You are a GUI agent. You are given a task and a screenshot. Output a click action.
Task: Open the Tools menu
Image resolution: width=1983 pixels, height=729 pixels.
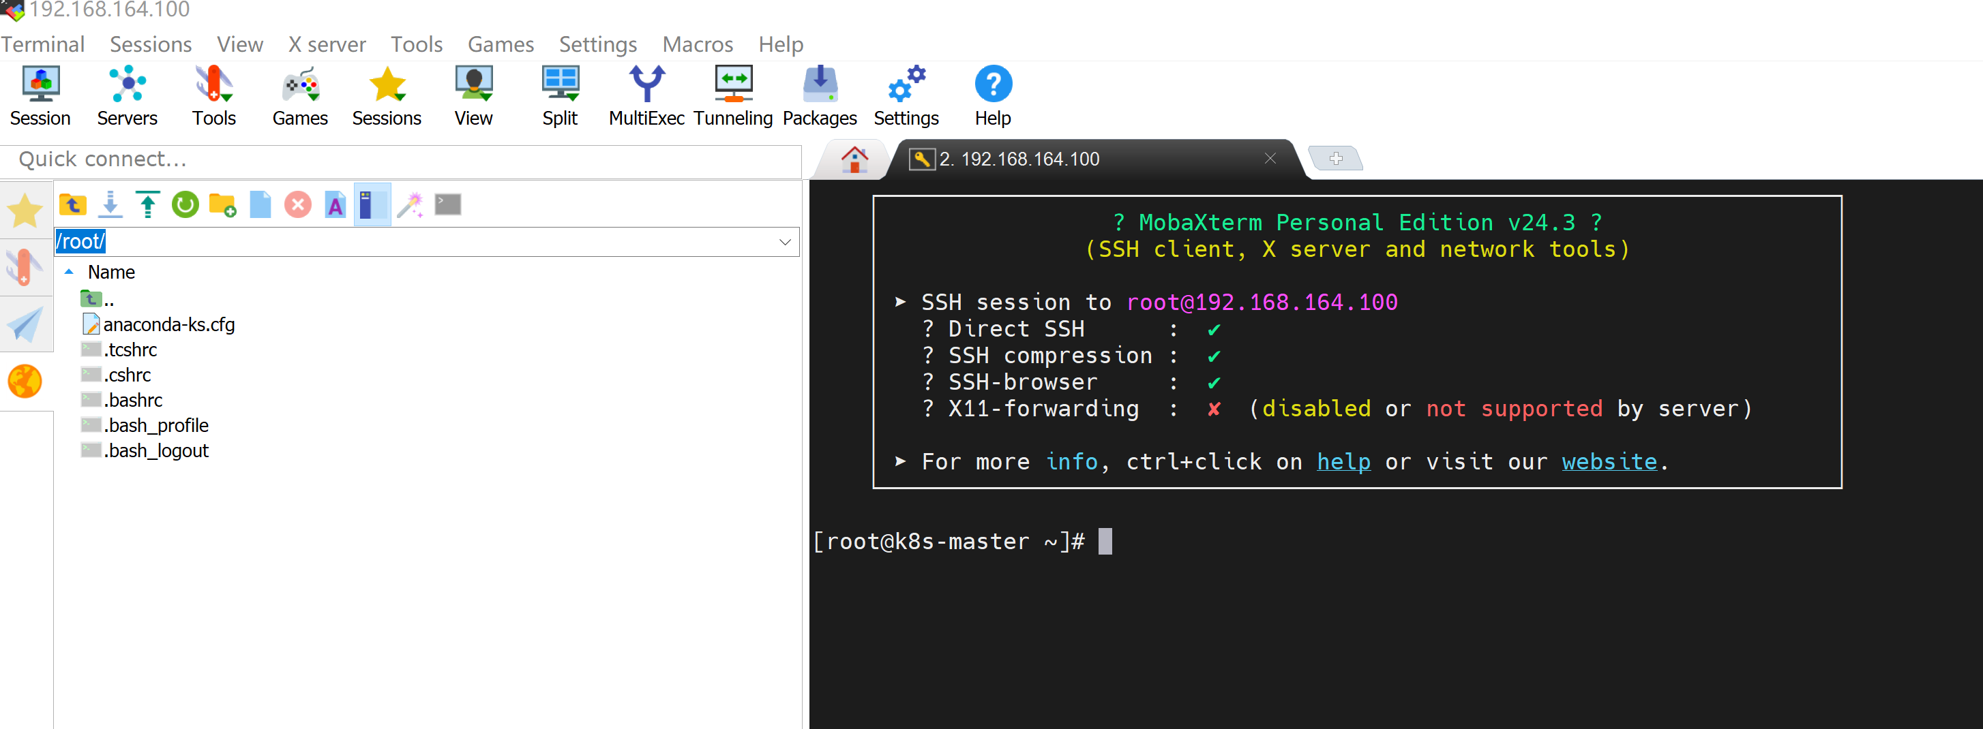[x=417, y=44]
